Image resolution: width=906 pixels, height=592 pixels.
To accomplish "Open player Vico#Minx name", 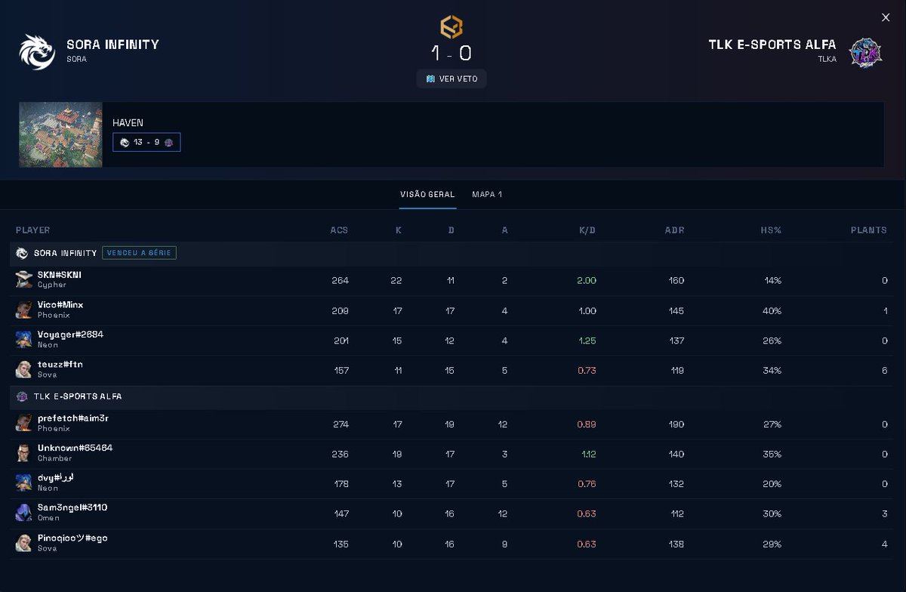I will (60, 305).
